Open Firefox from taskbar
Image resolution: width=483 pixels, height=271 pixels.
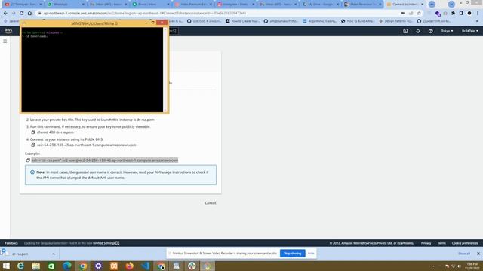[x=129, y=266]
